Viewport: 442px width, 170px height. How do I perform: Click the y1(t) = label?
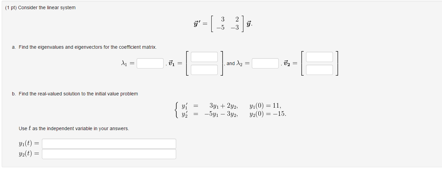click(x=29, y=144)
